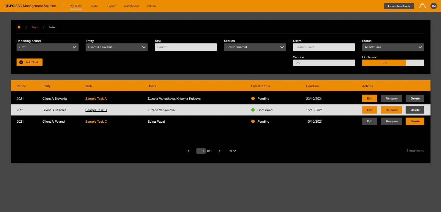
Task: Click the PwC logo
Action: 10,6
